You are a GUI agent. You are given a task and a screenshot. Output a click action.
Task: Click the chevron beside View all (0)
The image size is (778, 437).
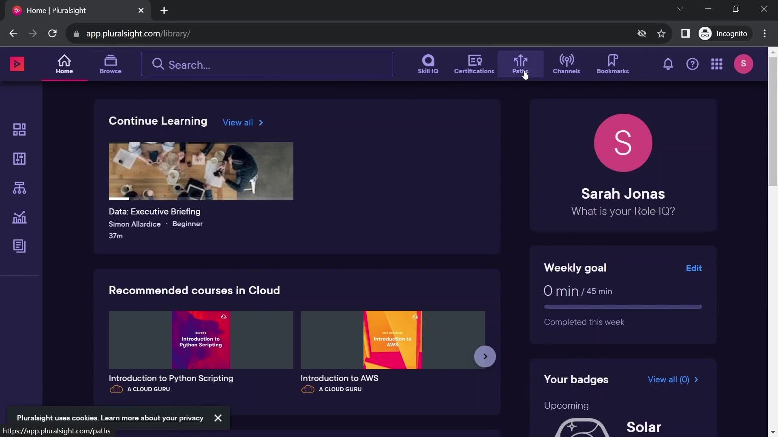pos(697,380)
